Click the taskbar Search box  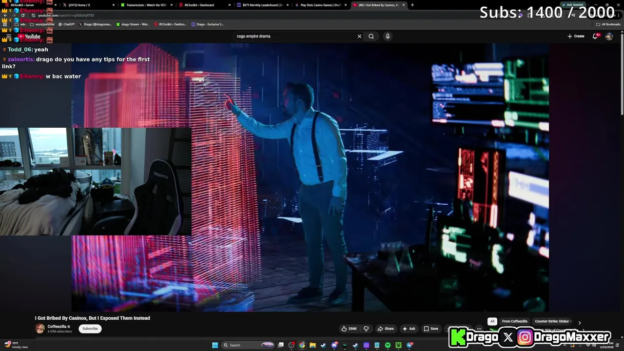[x=248, y=345]
